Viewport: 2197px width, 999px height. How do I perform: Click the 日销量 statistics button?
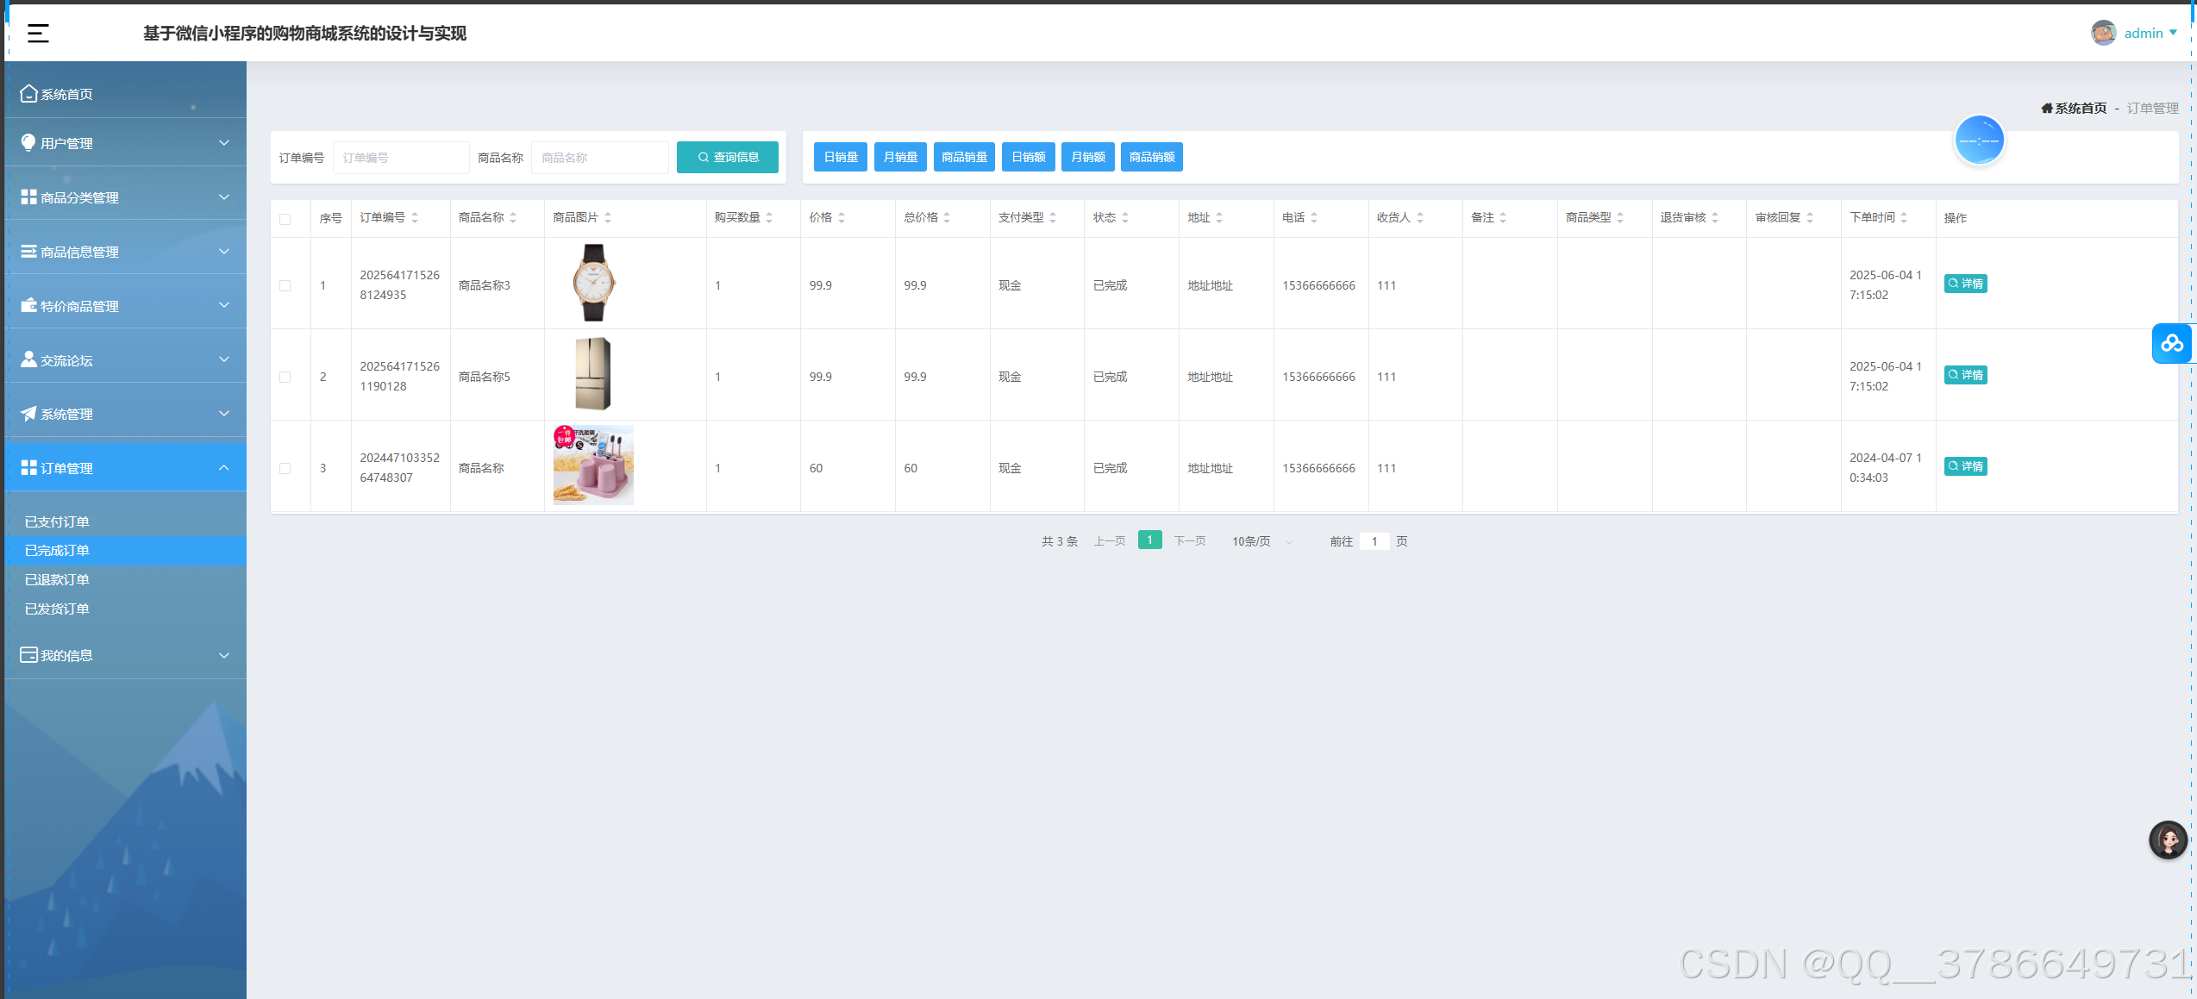[x=840, y=157]
